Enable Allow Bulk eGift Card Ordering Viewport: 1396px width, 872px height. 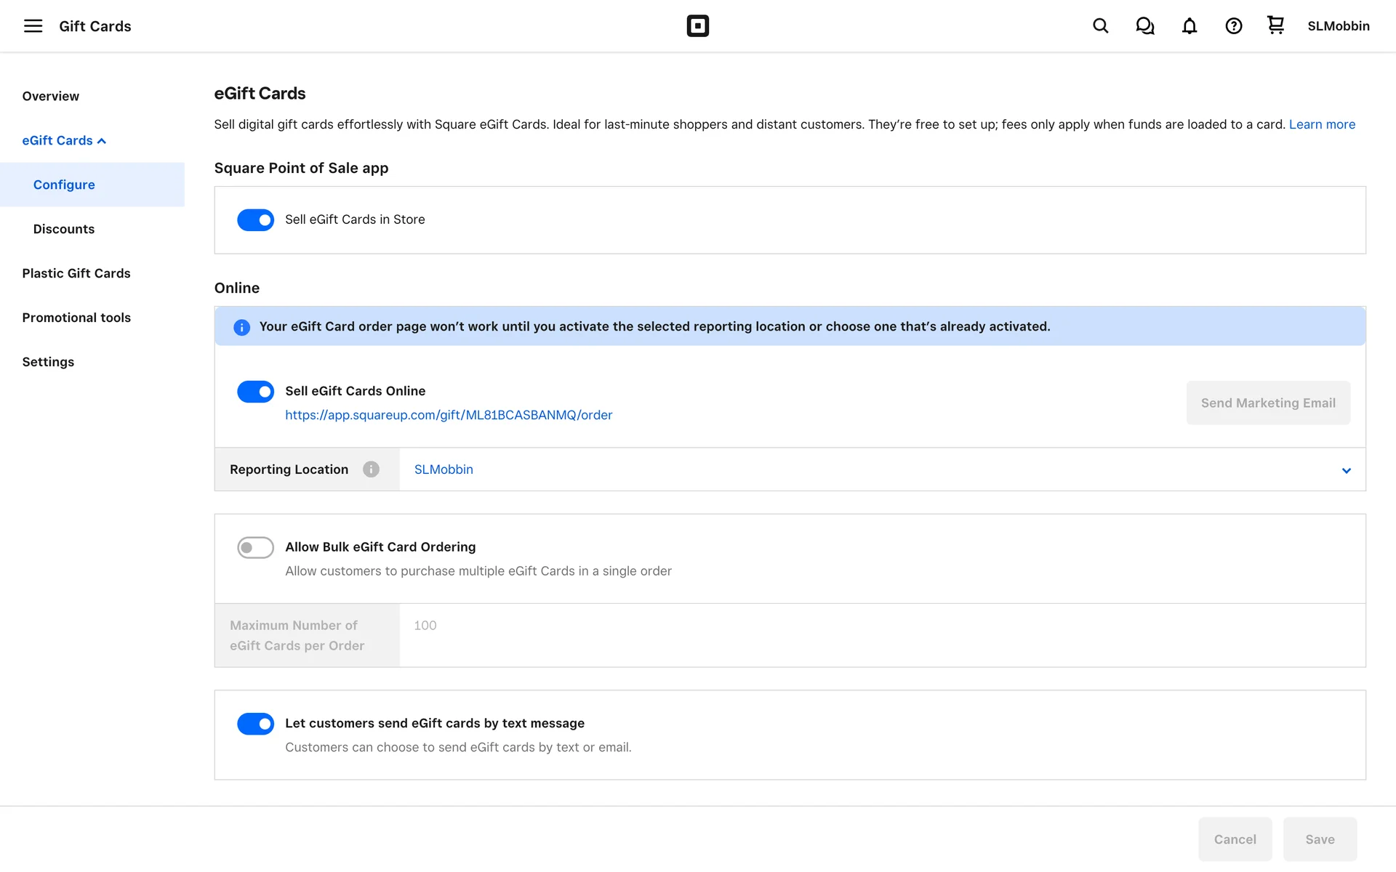click(x=255, y=547)
